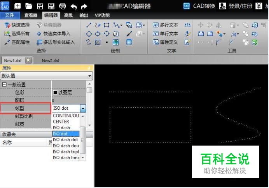This screenshot has width=269, height=188.
Task: Open file with the folder icon
Action: [x=29, y=6]
